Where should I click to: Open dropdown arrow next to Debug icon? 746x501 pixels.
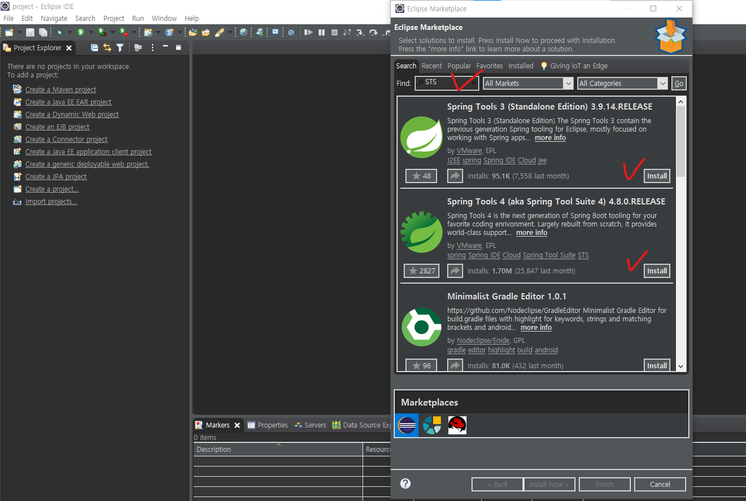pyautogui.click(x=70, y=33)
